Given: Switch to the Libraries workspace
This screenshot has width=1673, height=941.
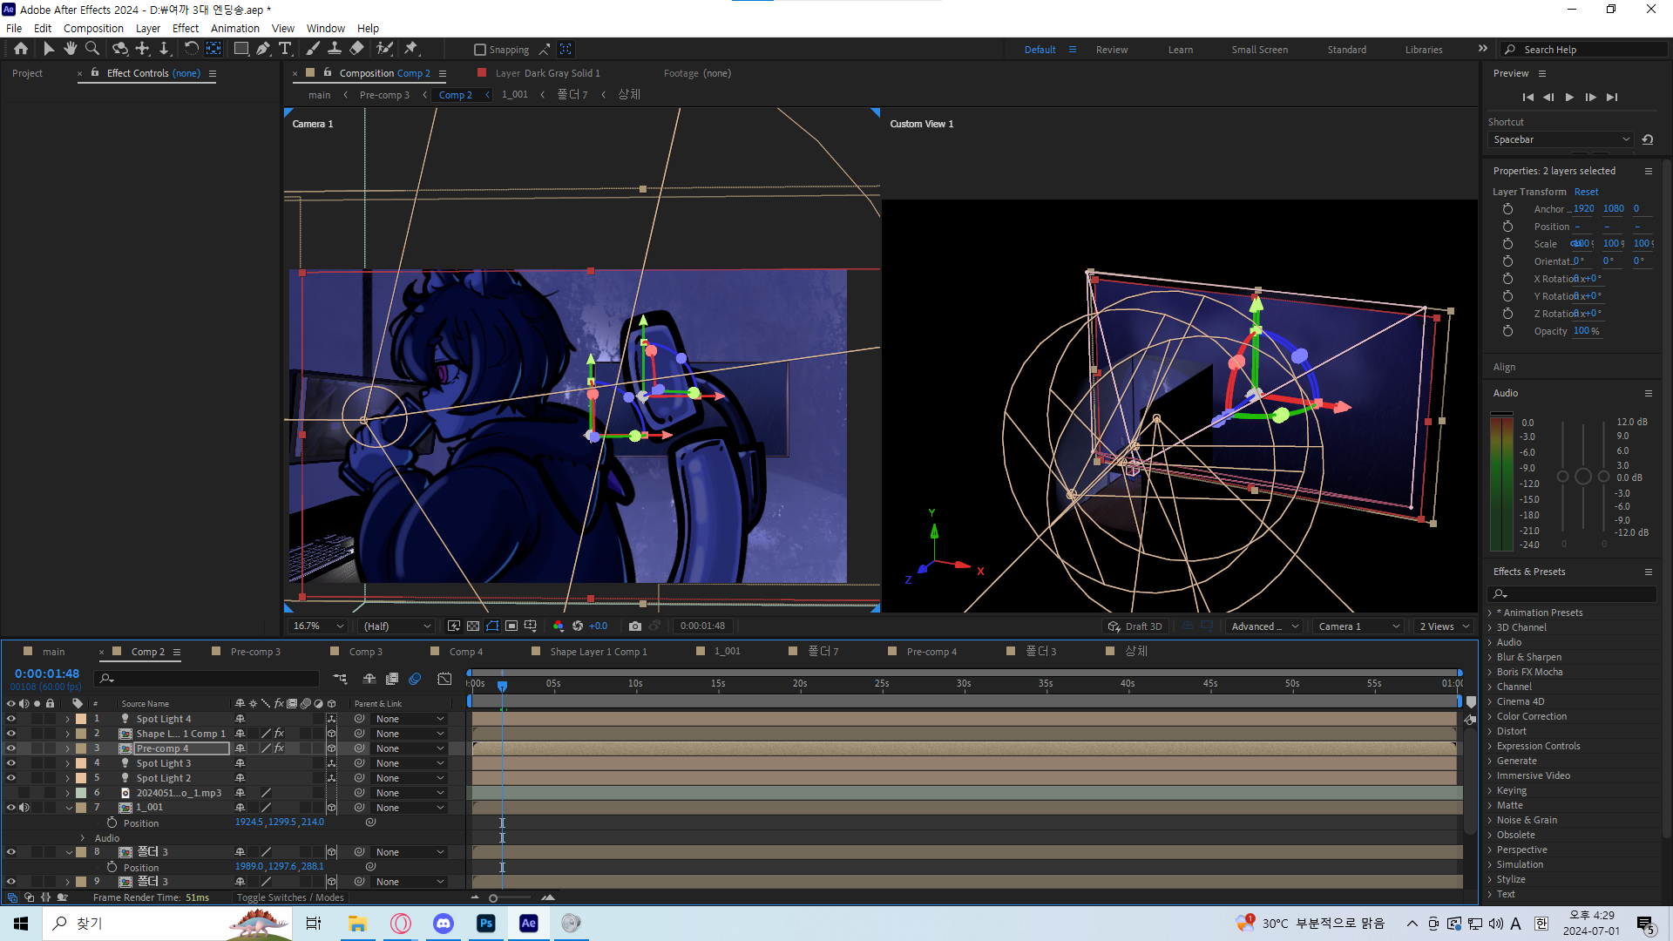Looking at the screenshot, I should click(1424, 50).
